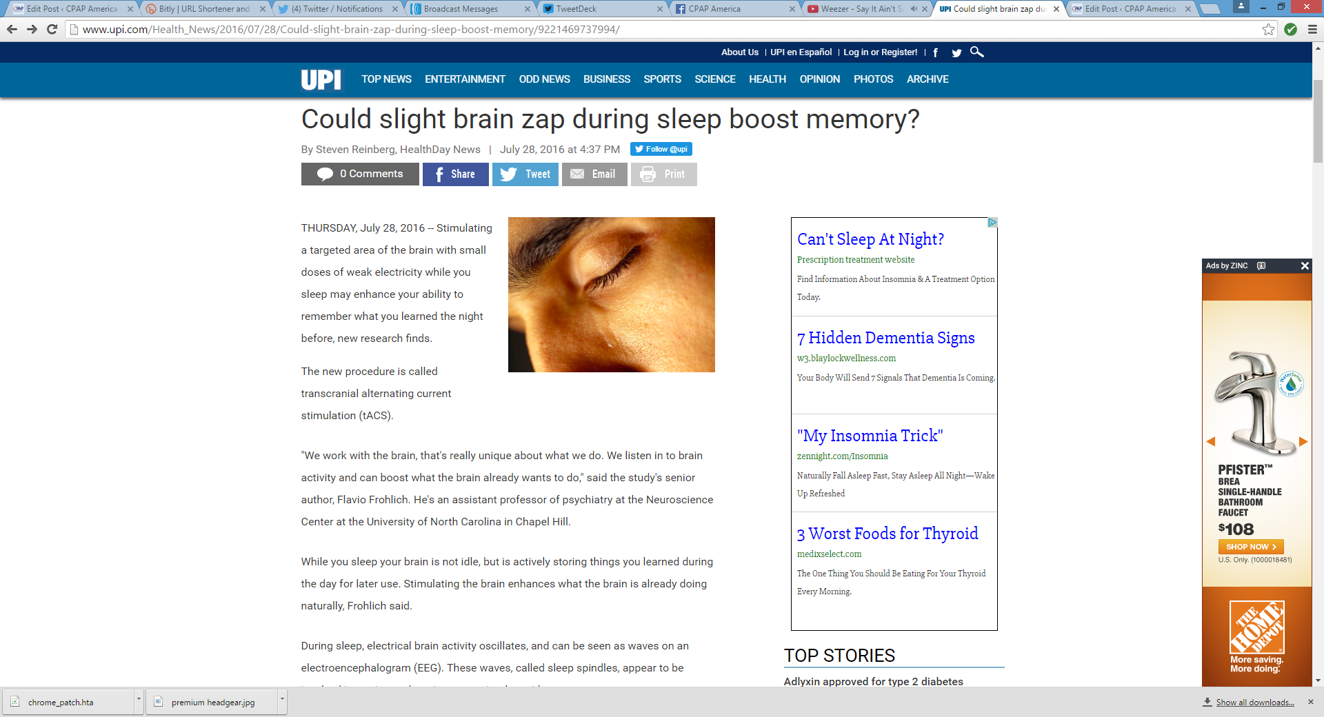
Task: Open the Show all downloads link
Action: [x=1254, y=703]
